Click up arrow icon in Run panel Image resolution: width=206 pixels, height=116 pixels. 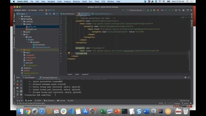click(21, 81)
